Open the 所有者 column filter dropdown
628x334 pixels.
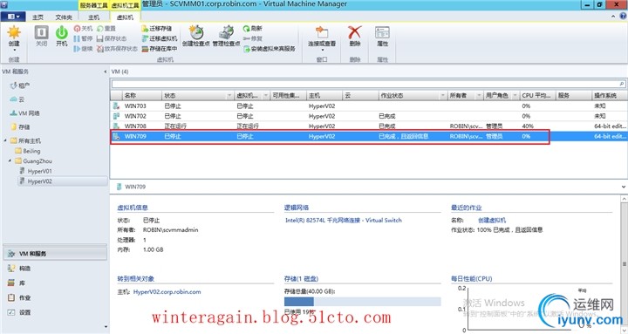[x=479, y=96]
